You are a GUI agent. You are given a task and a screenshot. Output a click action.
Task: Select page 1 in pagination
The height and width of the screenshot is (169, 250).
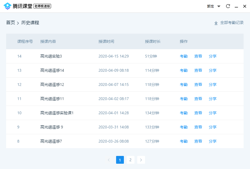pyautogui.click(x=120, y=160)
